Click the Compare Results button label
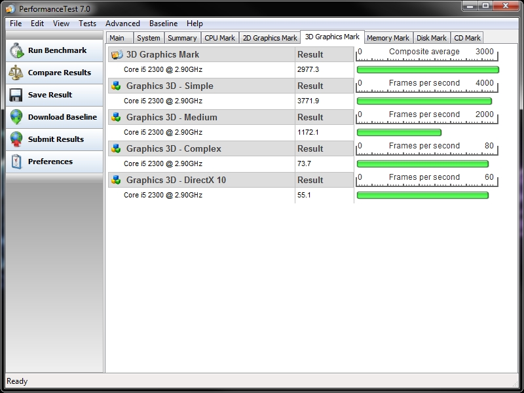Screen dimensions: 524x393 [x=60, y=73]
